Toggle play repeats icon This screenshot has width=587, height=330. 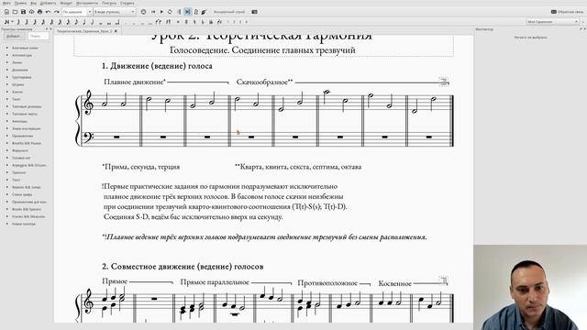click(x=179, y=12)
